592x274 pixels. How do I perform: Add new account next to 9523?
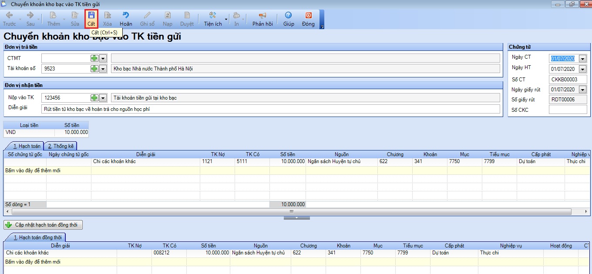point(94,69)
